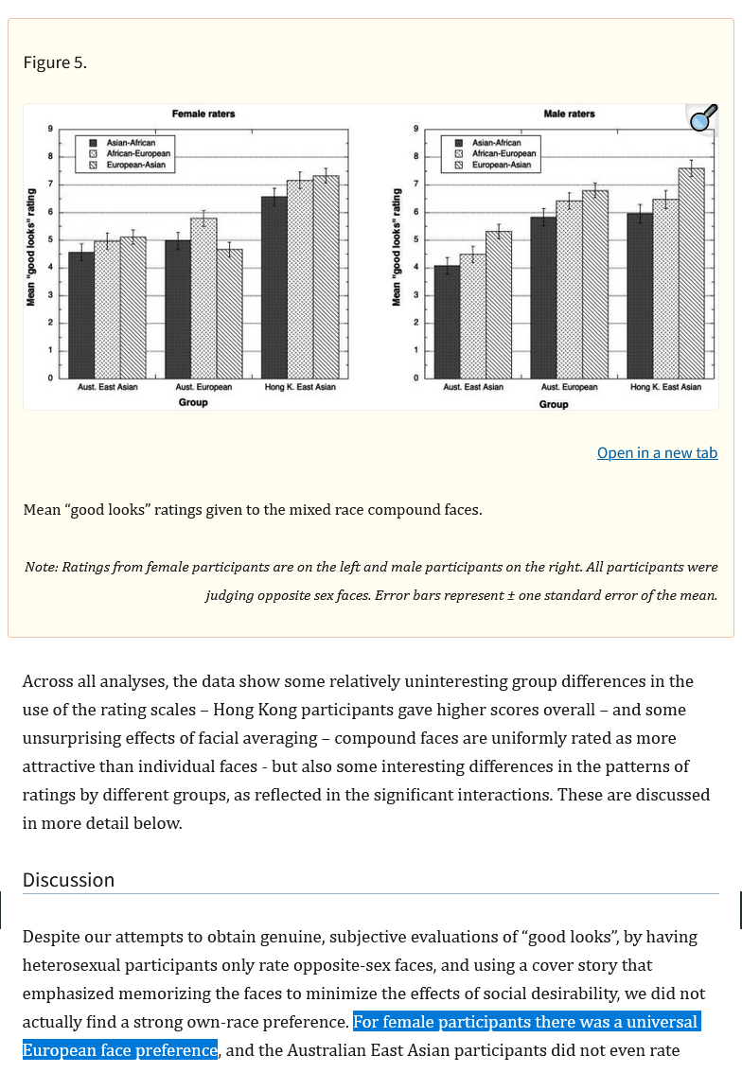This screenshot has width=742, height=1073.
Task: Click the dark Hong K. bar in Female raters chart
Action: pos(274,288)
